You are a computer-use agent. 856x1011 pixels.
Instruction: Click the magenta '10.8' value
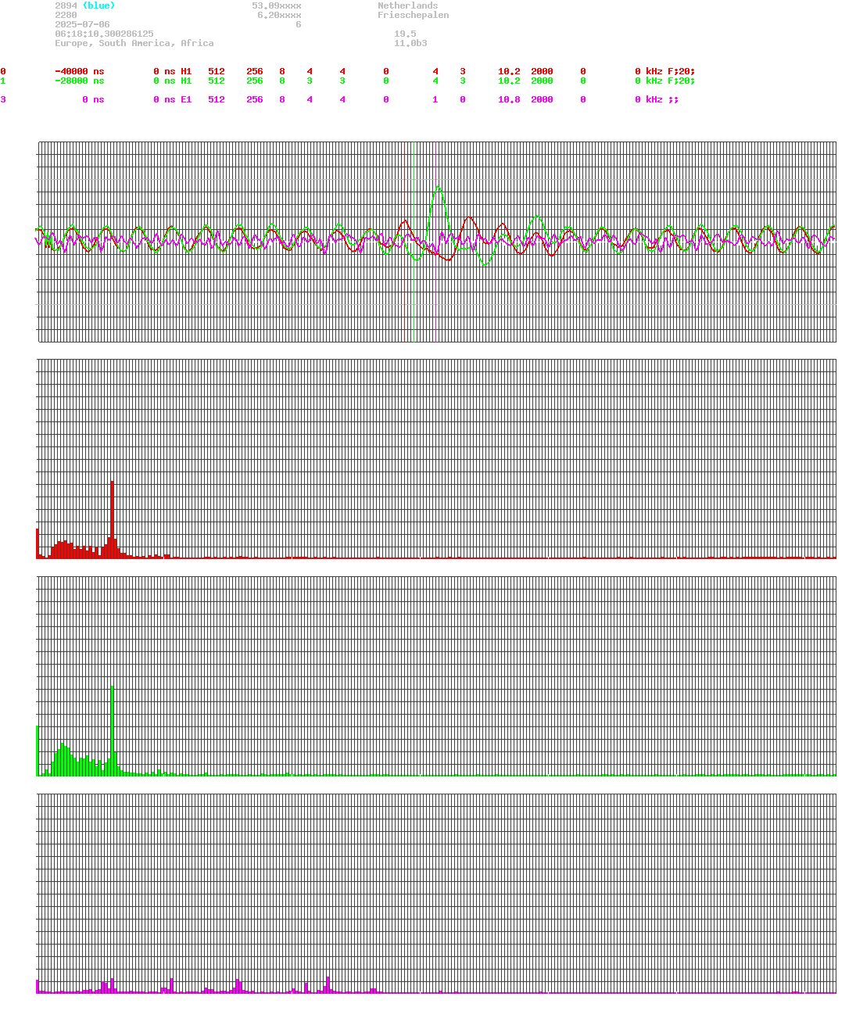click(509, 99)
